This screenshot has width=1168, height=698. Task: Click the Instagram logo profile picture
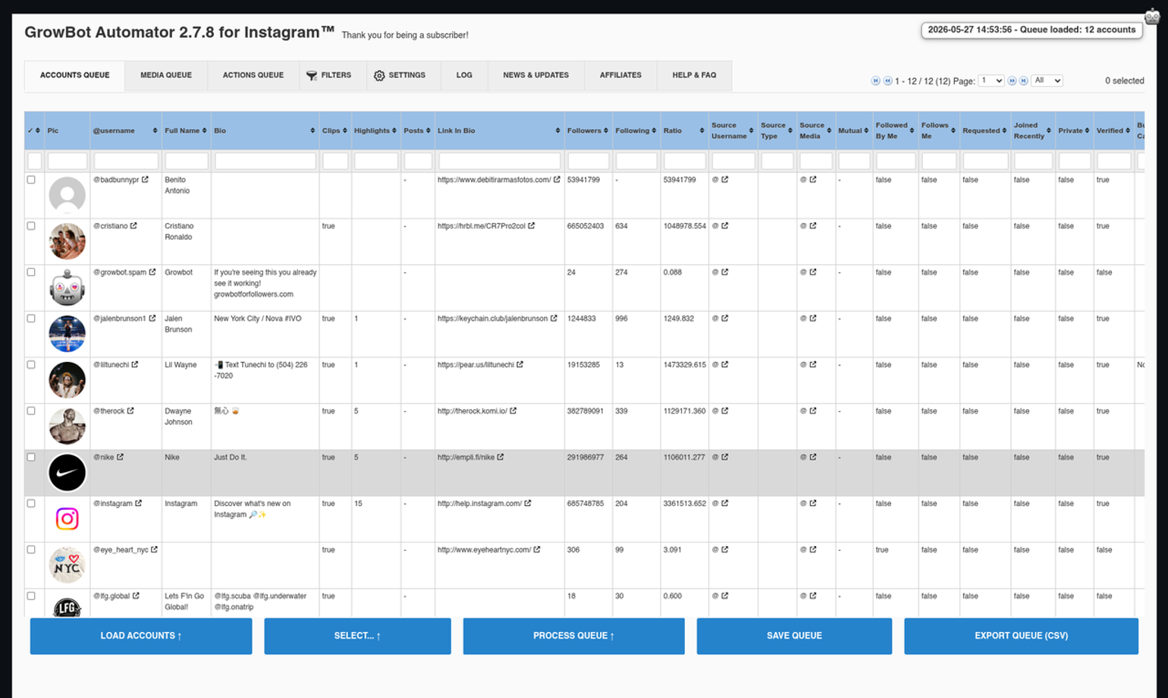click(x=68, y=519)
